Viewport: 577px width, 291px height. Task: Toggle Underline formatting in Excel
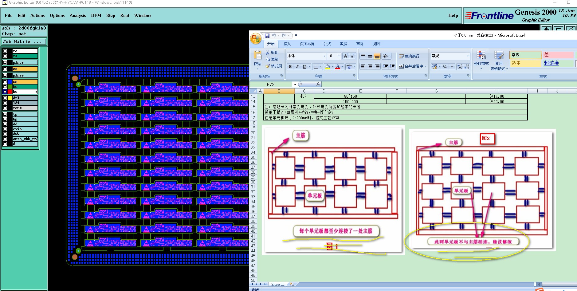tap(304, 67)
